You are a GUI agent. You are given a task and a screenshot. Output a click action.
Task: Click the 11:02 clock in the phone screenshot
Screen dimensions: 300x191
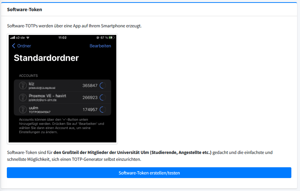coord(62,37)
